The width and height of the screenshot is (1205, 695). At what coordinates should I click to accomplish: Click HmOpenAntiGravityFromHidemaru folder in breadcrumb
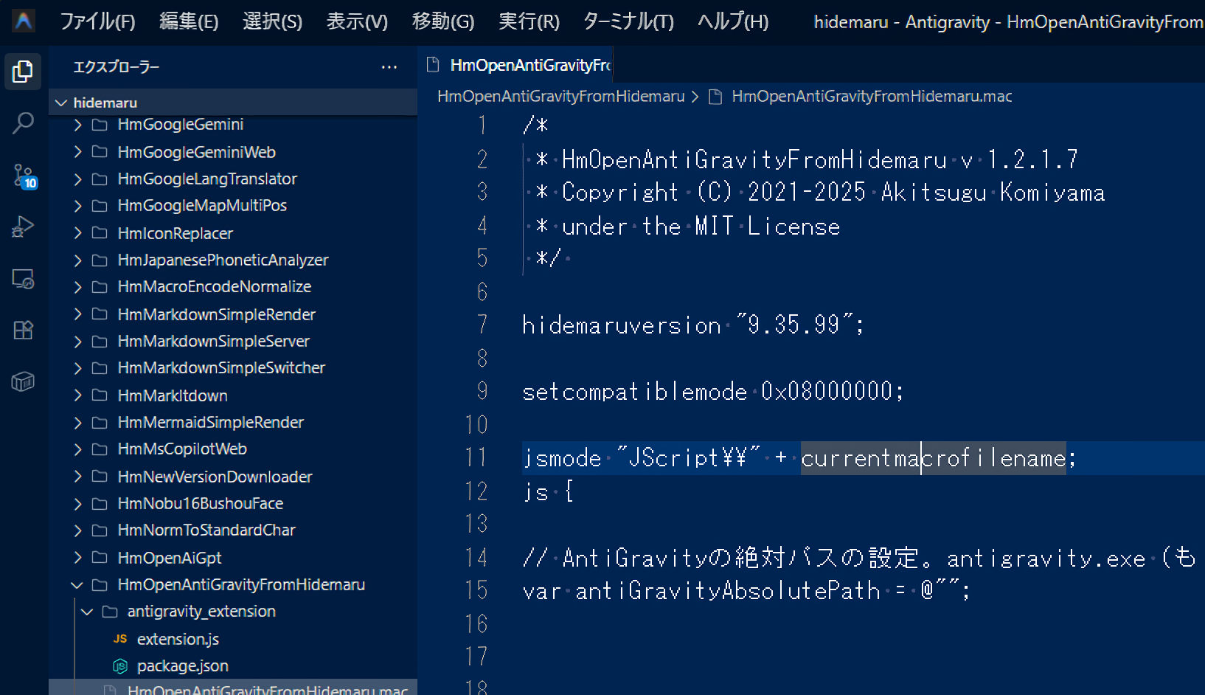pyautogui.click(x=560, y=97)
